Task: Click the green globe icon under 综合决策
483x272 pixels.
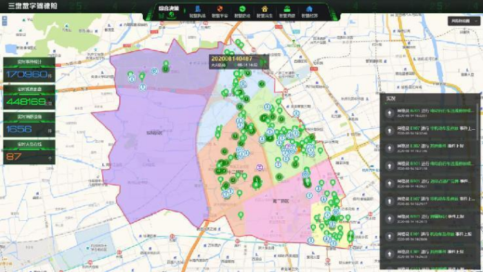Action: 172,14
